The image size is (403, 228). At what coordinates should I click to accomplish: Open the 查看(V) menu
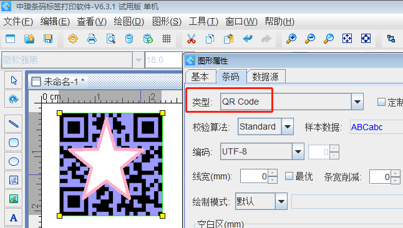tap(92, 22)
